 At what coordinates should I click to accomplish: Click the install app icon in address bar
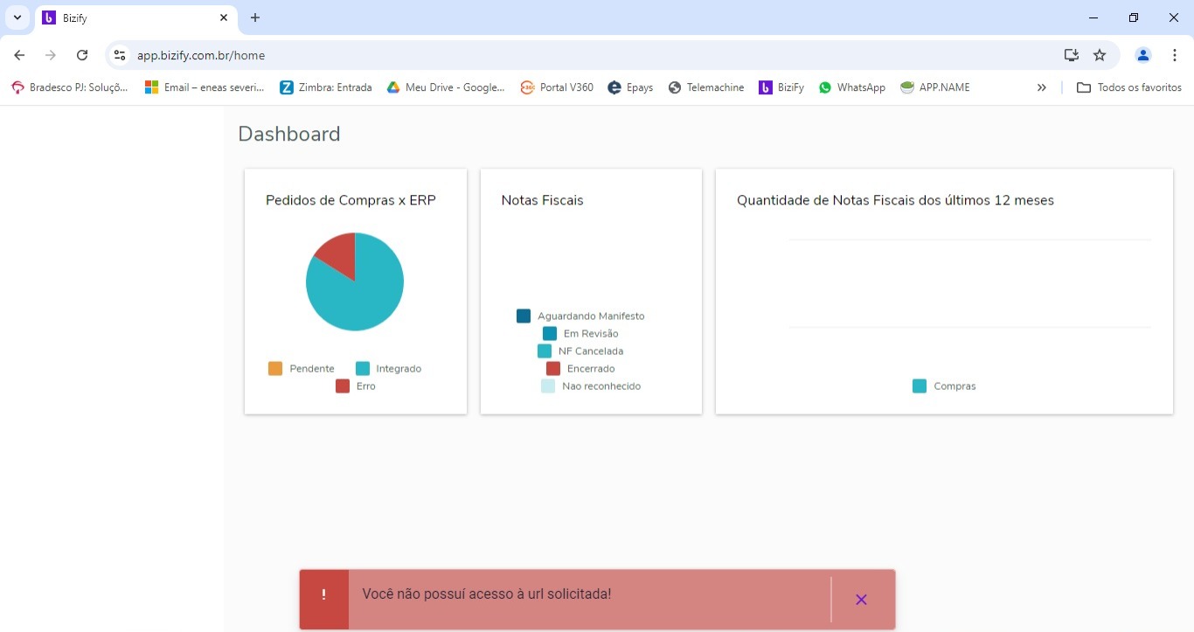1071,55
